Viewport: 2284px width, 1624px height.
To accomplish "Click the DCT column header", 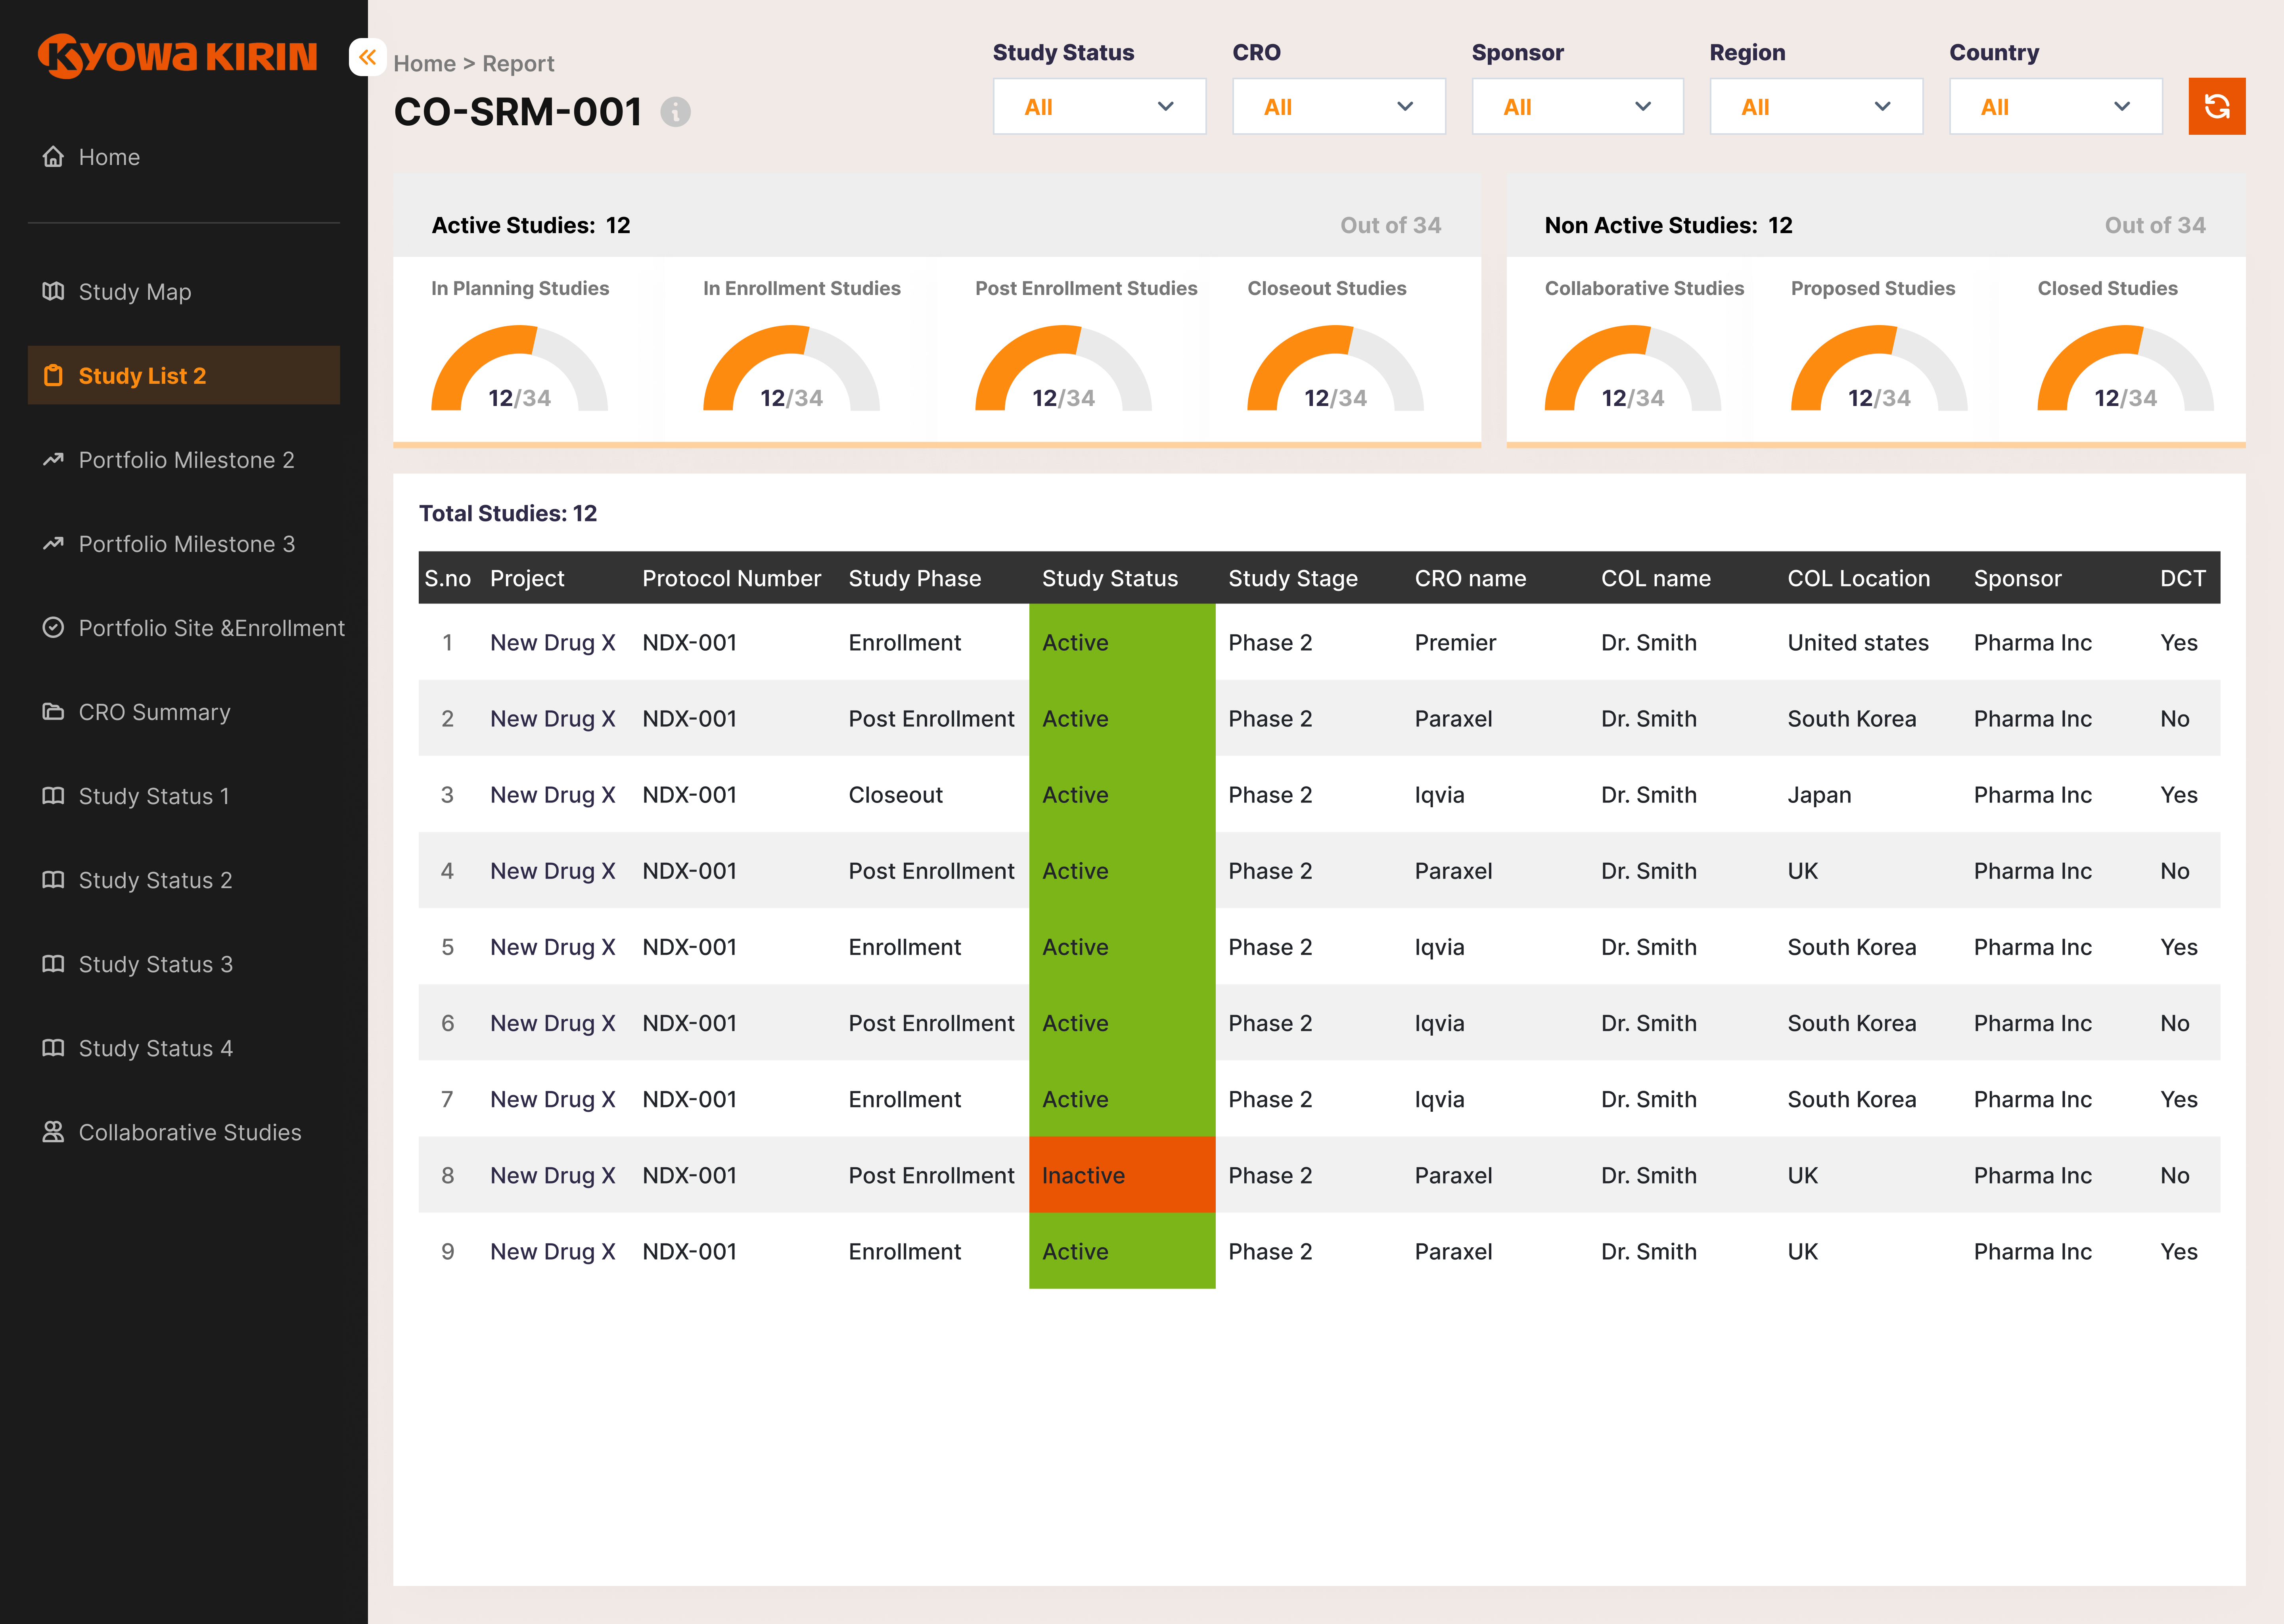I will 2183,579.
